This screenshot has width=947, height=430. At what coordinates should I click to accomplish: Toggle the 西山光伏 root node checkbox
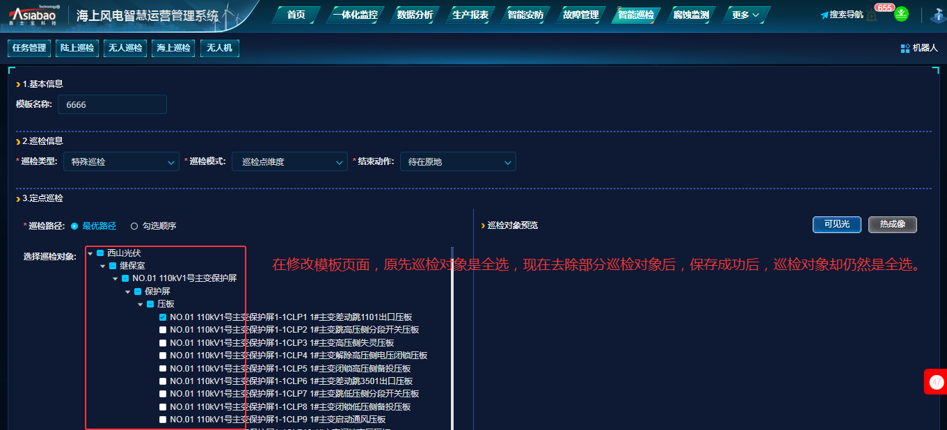pyautogui.click(x=100, y=253)
